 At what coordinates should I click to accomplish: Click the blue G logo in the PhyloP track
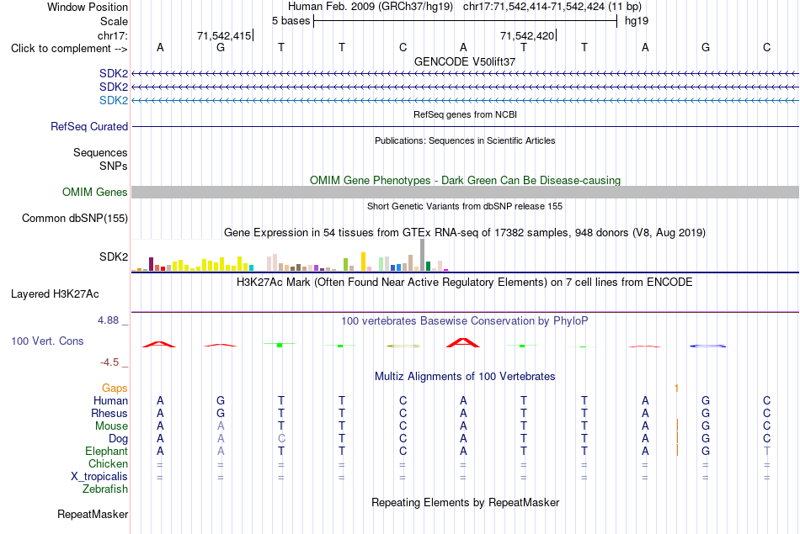pyautogui.click(x=707, y=346)
